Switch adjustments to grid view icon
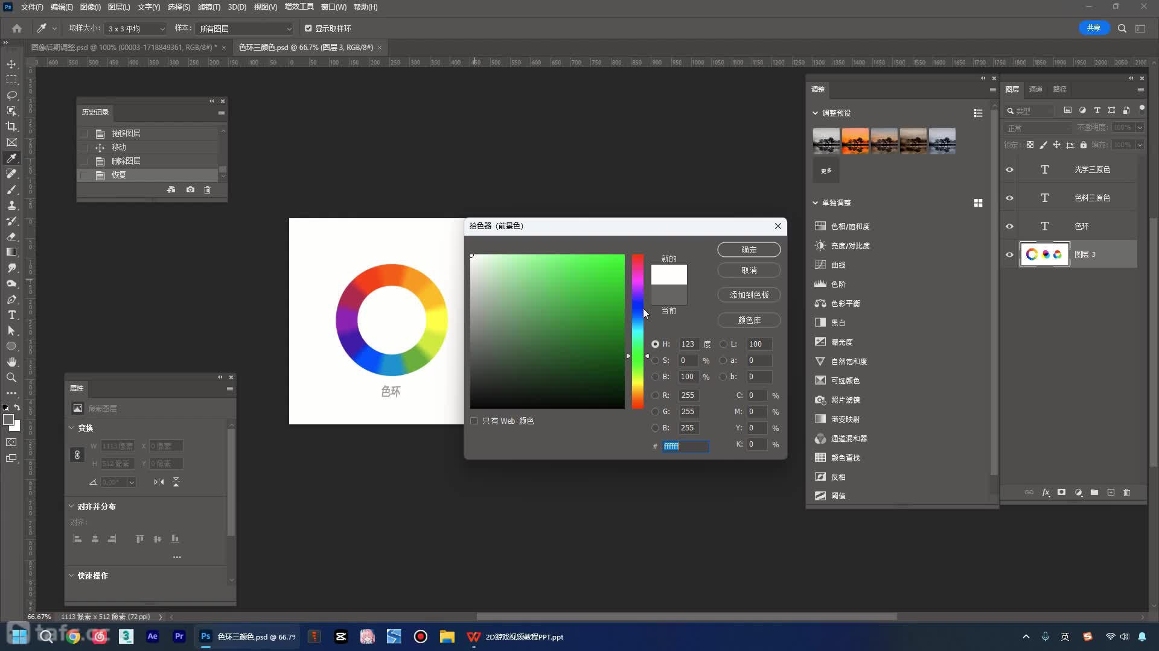 [x=978, y=203]
